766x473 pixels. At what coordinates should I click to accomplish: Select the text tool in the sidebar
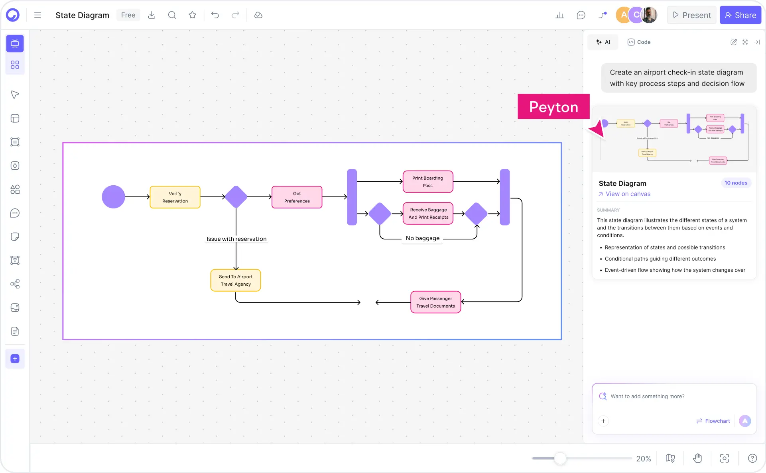pyautogui.click(x=15, y=260)
